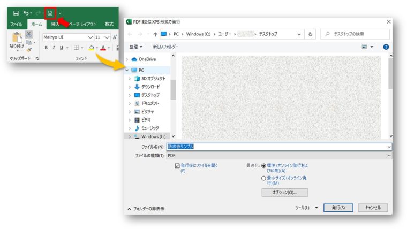Click the Back arrow in dialog
407x229 pixels.
(130, 34)
